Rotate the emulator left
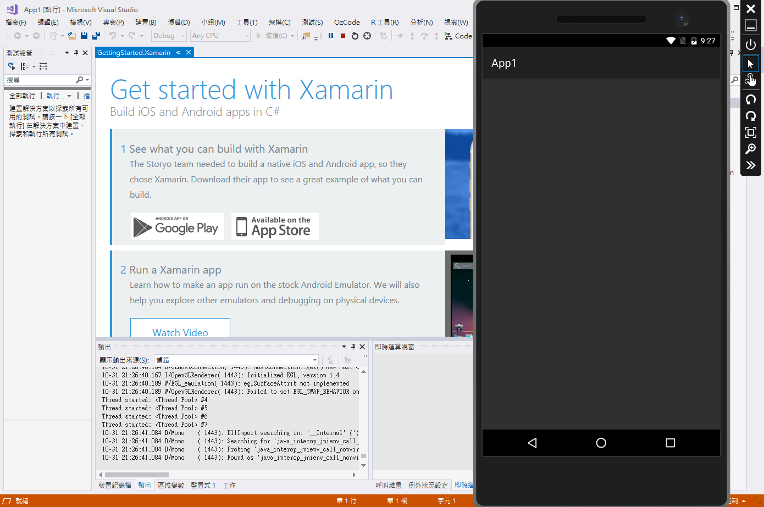Viewport: 764px width, 507px height. click(751, 99)
